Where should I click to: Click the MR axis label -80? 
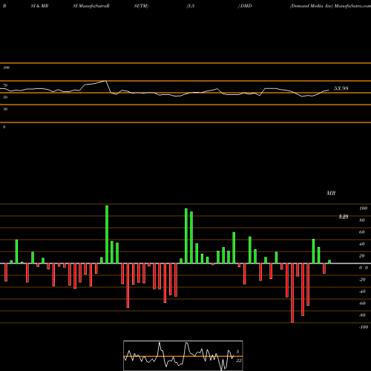click(362, 315)
